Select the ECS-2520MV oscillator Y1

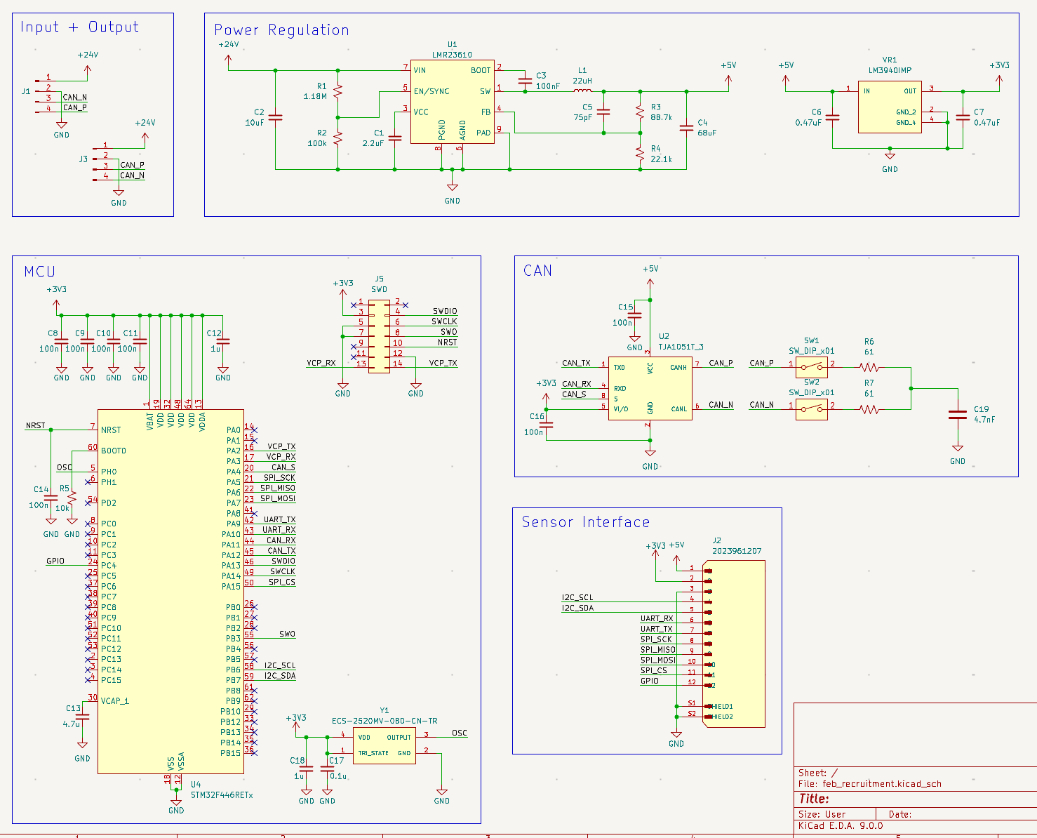point(384,744)
